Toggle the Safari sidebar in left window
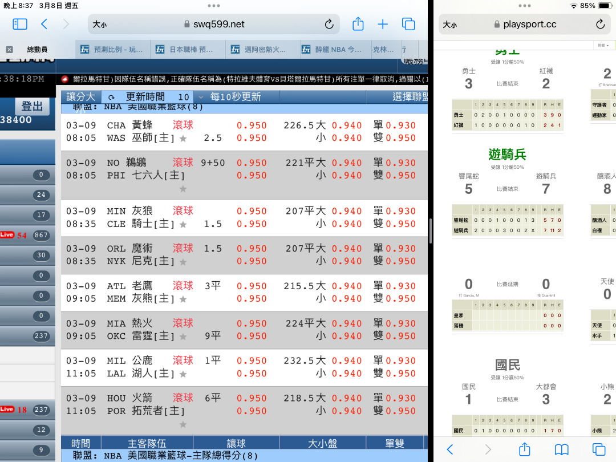 (20, 25)
